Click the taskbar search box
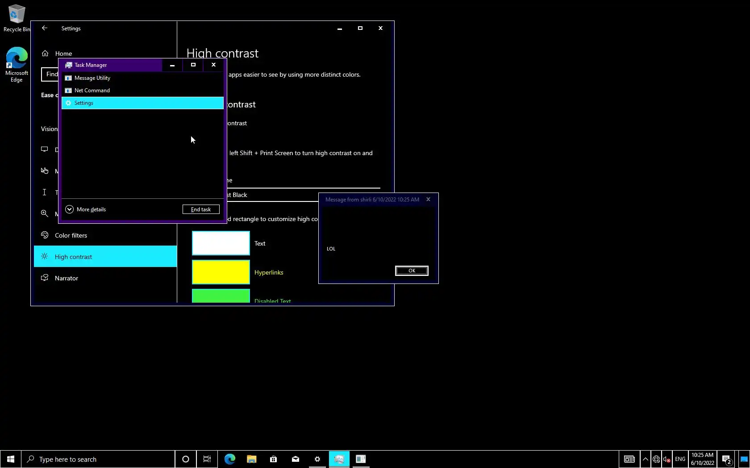 point(98,459)
